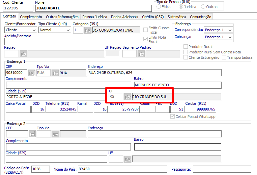Open Categoria lookup hand icon
257x175 pixels.
pos(88,30)
